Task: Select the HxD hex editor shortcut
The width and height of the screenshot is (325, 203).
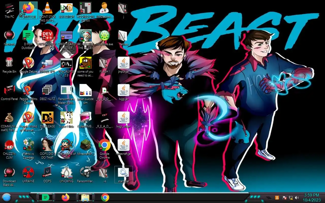Action: 67,10
